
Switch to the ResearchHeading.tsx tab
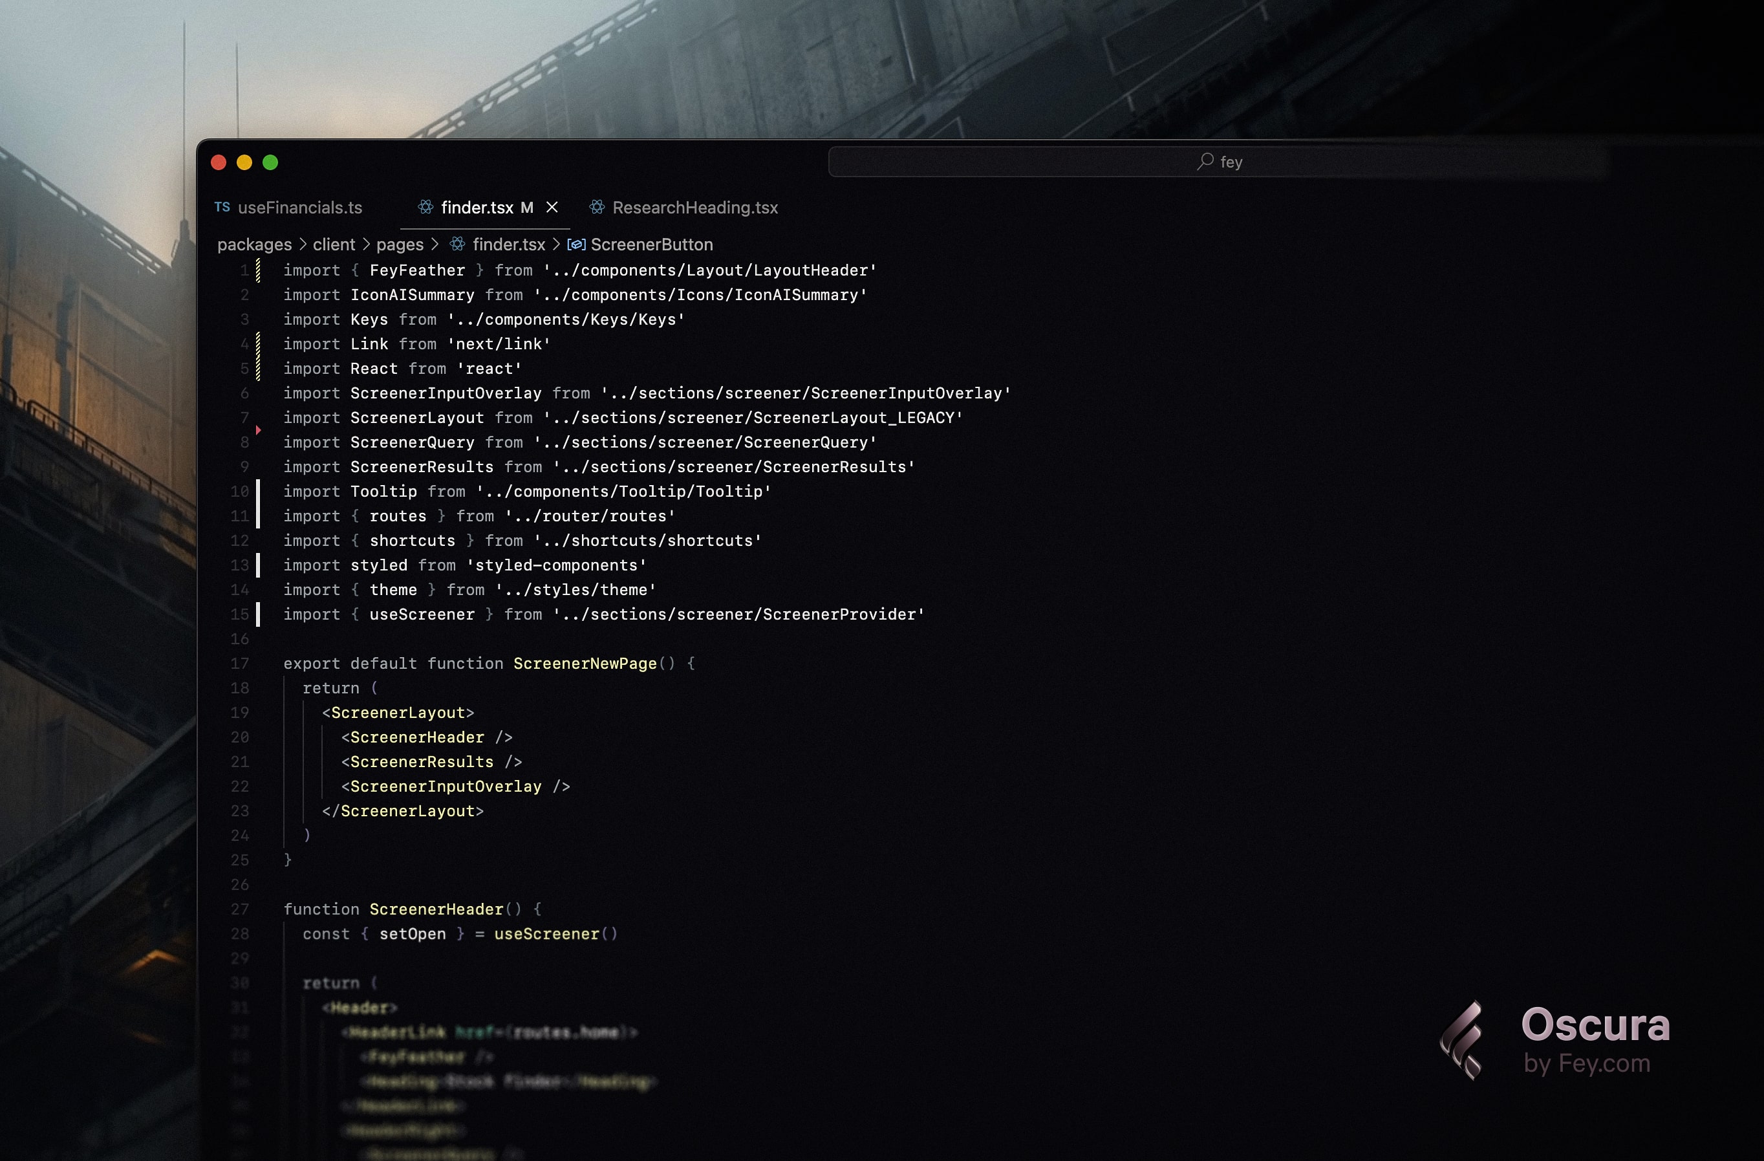(694, 208)
